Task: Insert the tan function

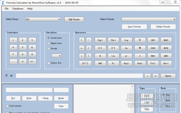Action: 153,56
